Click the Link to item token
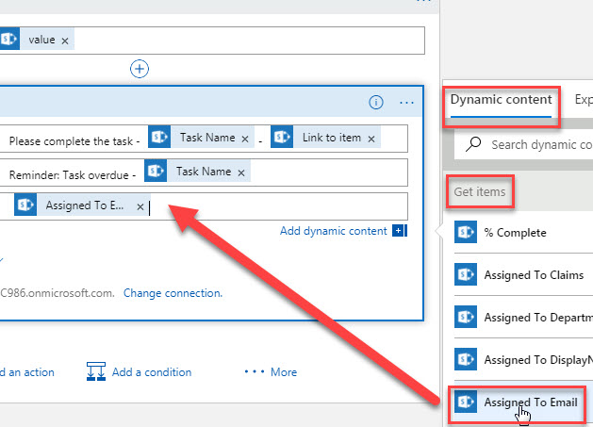Viewport: 593px width, 427px height. (x=331, y=138)
